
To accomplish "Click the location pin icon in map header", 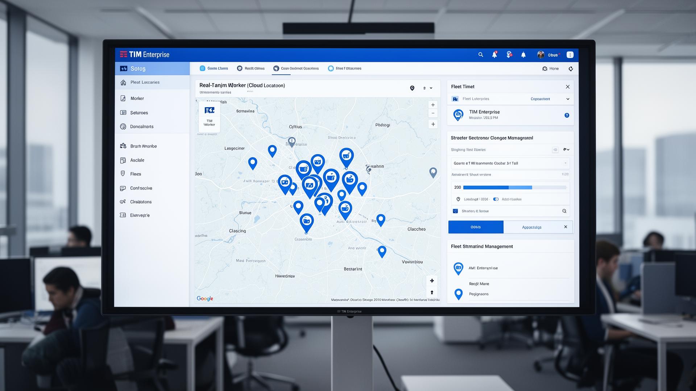I will coord(412,88).
